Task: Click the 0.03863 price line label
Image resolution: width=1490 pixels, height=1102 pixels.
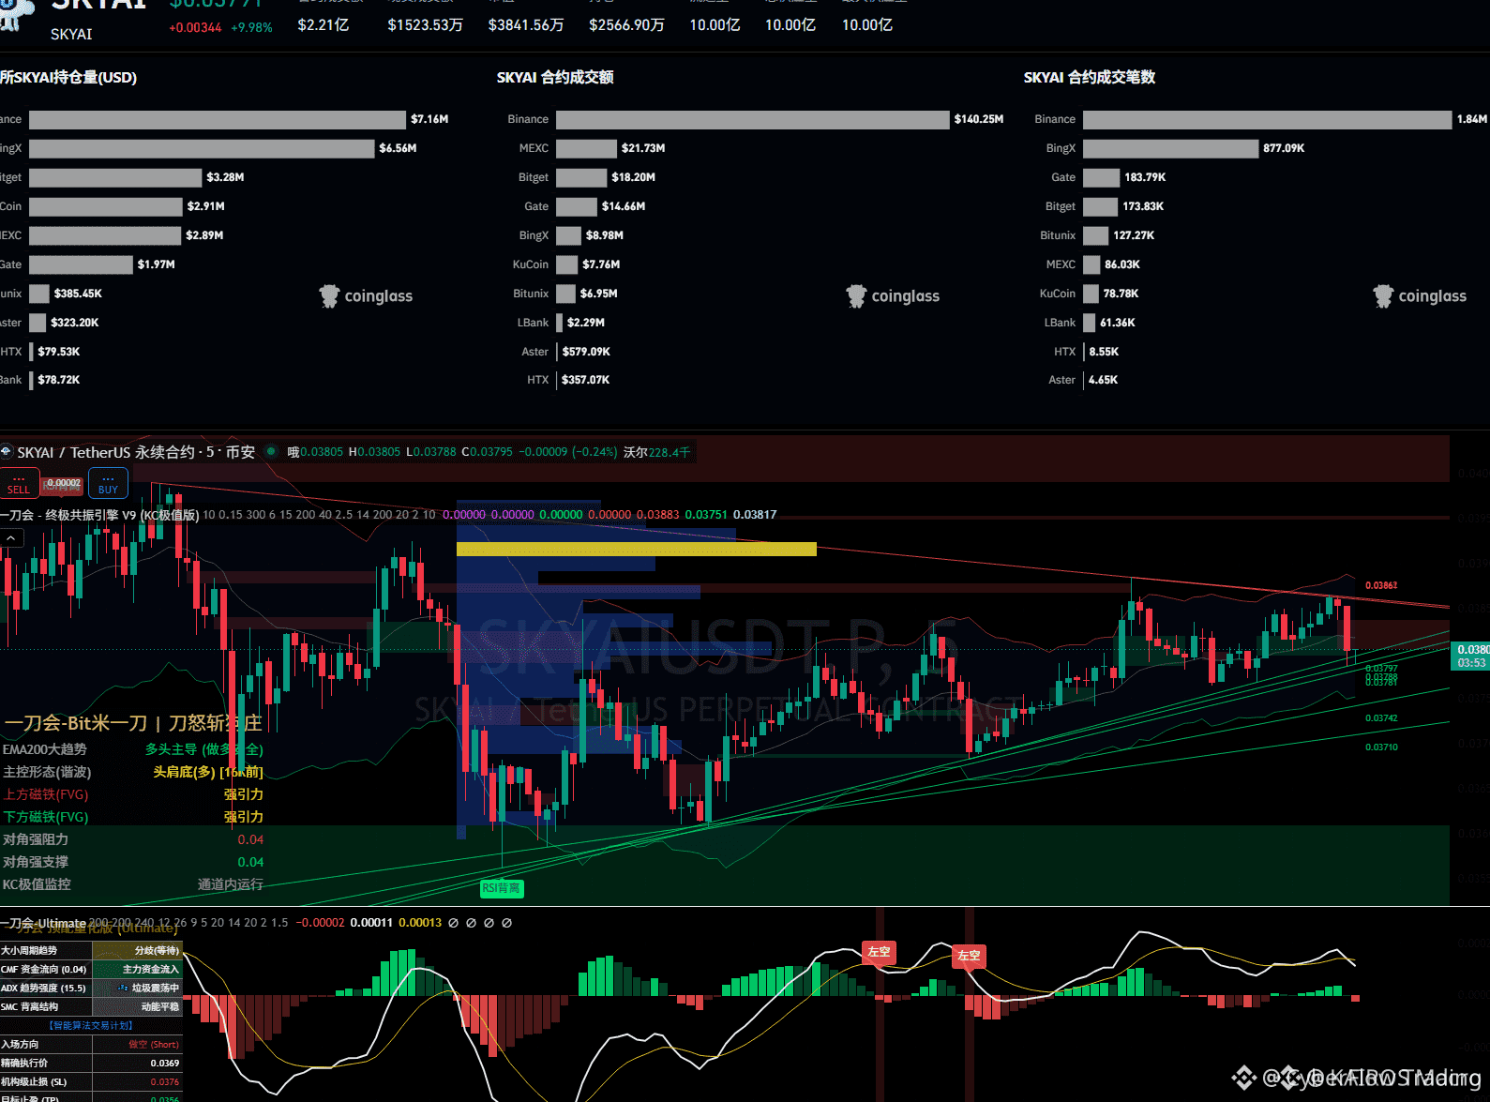Action: pos(1381,585)
